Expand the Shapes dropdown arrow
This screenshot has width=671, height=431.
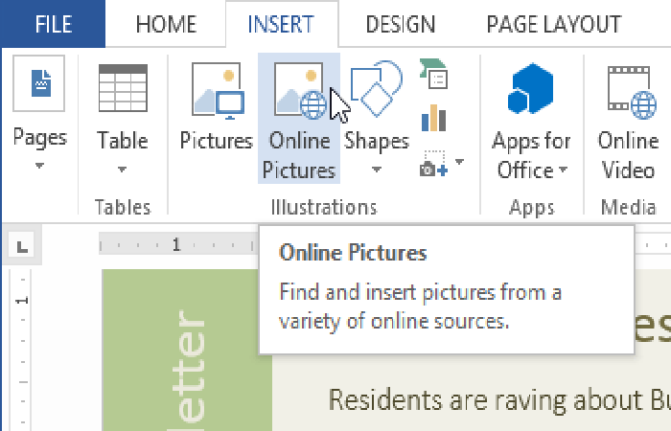click(376, 170)
